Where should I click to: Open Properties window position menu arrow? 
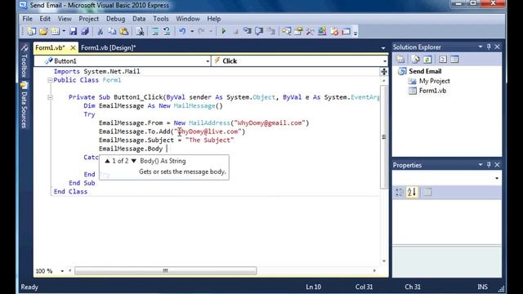point(481,165)
